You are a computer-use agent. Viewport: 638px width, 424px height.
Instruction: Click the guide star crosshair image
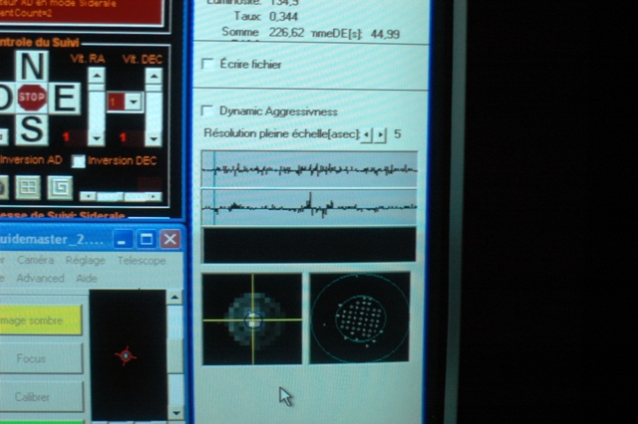(252, 318)
